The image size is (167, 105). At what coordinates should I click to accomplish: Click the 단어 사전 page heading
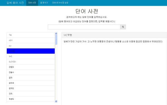click(x=87, y=11)
